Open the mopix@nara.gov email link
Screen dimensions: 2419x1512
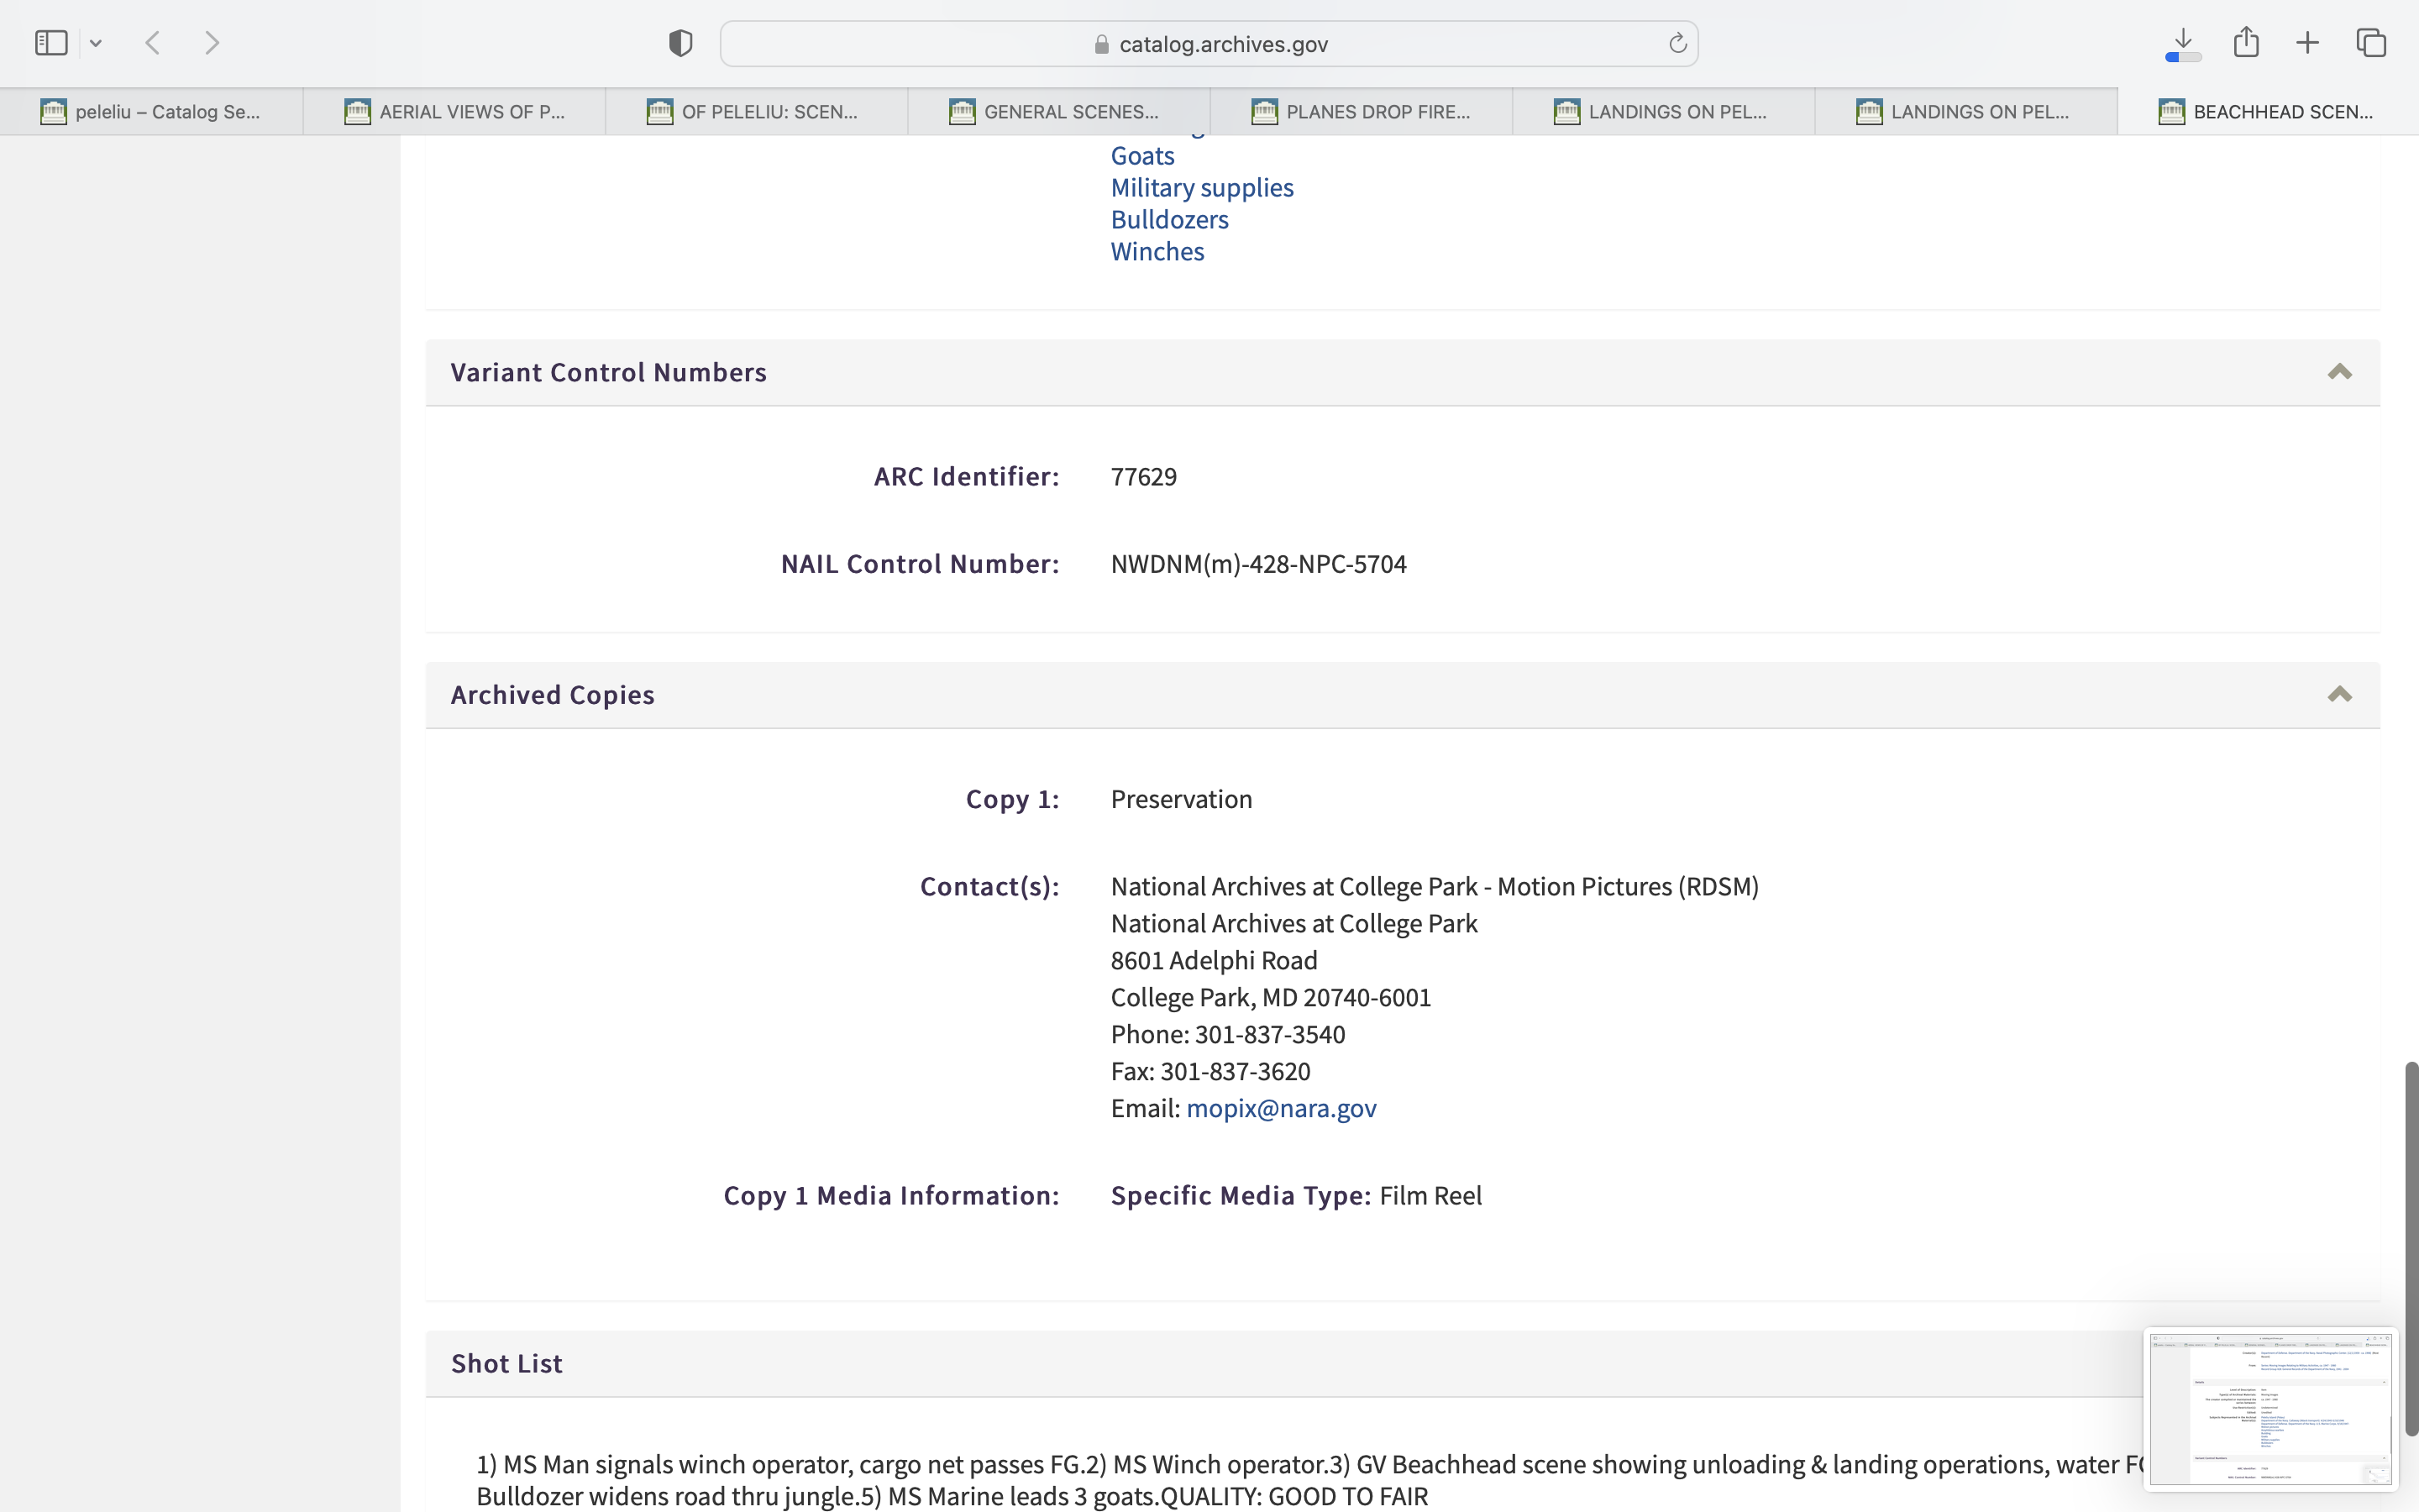(1280, 1108)
